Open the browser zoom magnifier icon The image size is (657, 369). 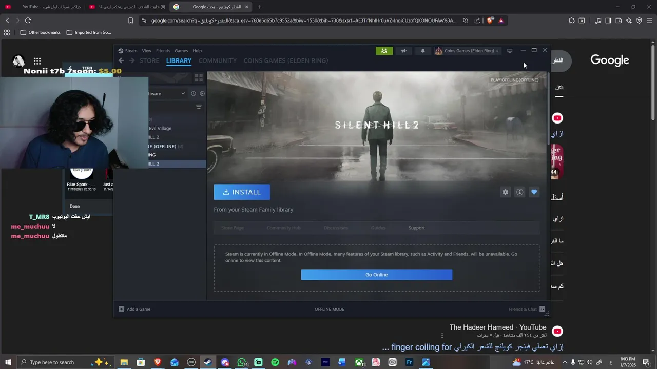pyautogui.click(x=466, y=20)
